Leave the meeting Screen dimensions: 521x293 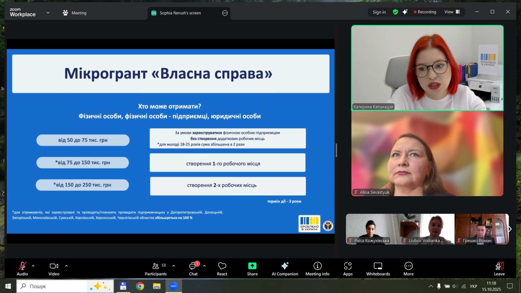(499, 269)
